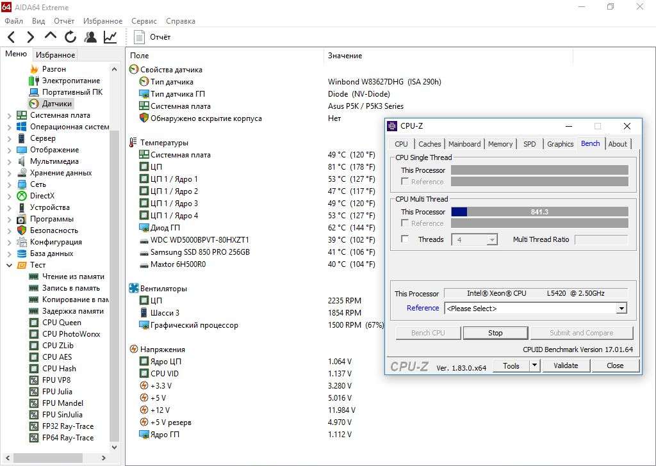The height and width of the screenshot is (466, 656).
Task: Expand Сервер tree node
Action: [9, 138]
